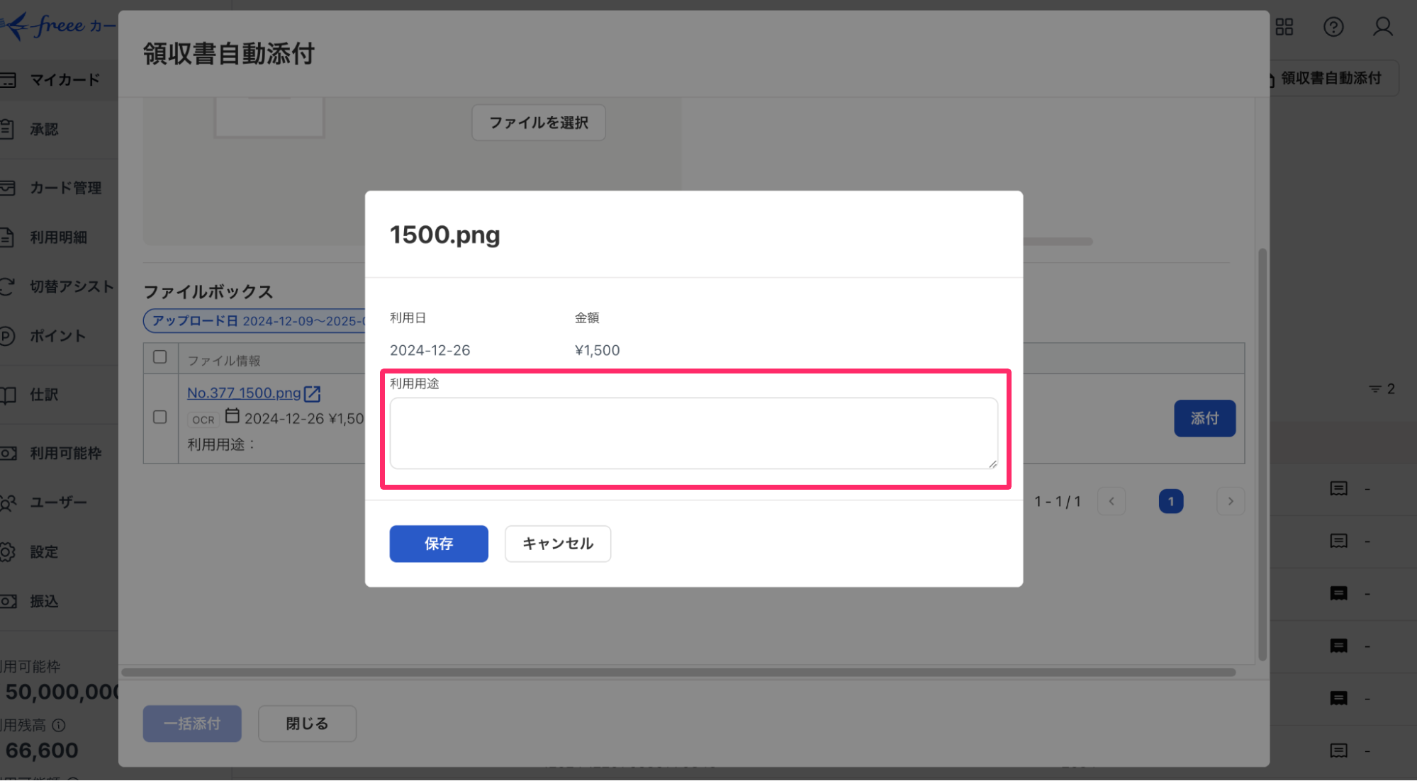Click the 閉じる button

point(307,724)
